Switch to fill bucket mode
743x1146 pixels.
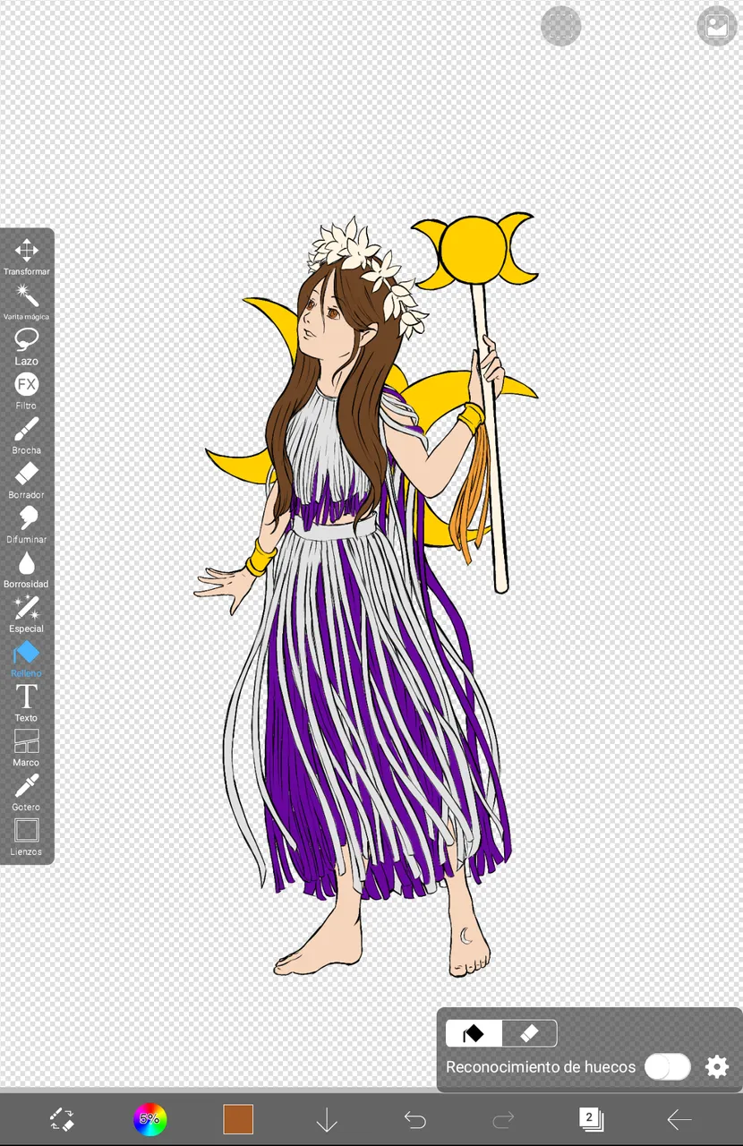coord(474,1033)
